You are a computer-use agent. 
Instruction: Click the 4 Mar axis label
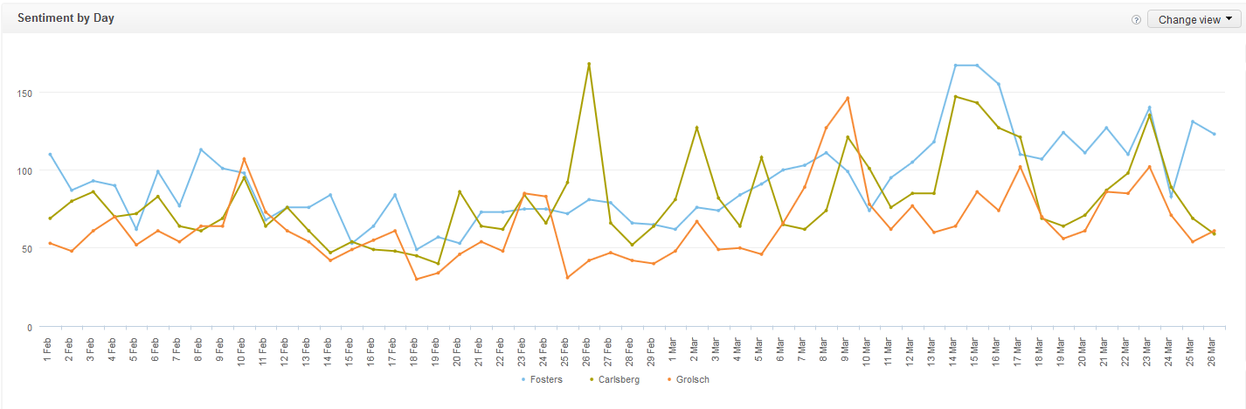pyautogui.click(x=737, y=349)
